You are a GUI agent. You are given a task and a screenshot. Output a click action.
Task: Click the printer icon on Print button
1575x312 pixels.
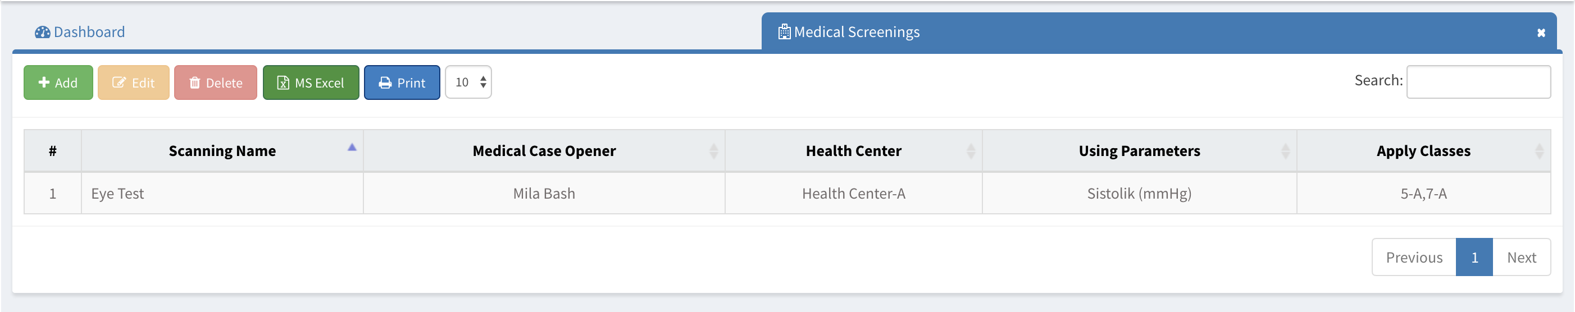[x=385, y=82]
